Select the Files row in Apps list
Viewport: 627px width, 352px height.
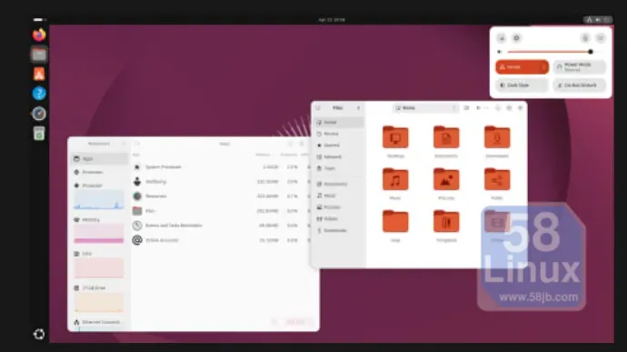(221, 211)
